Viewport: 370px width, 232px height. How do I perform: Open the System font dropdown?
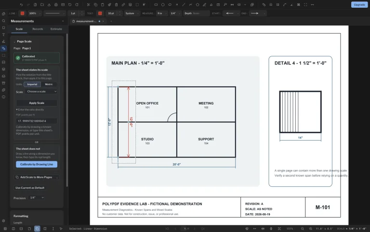click(132, 13)
